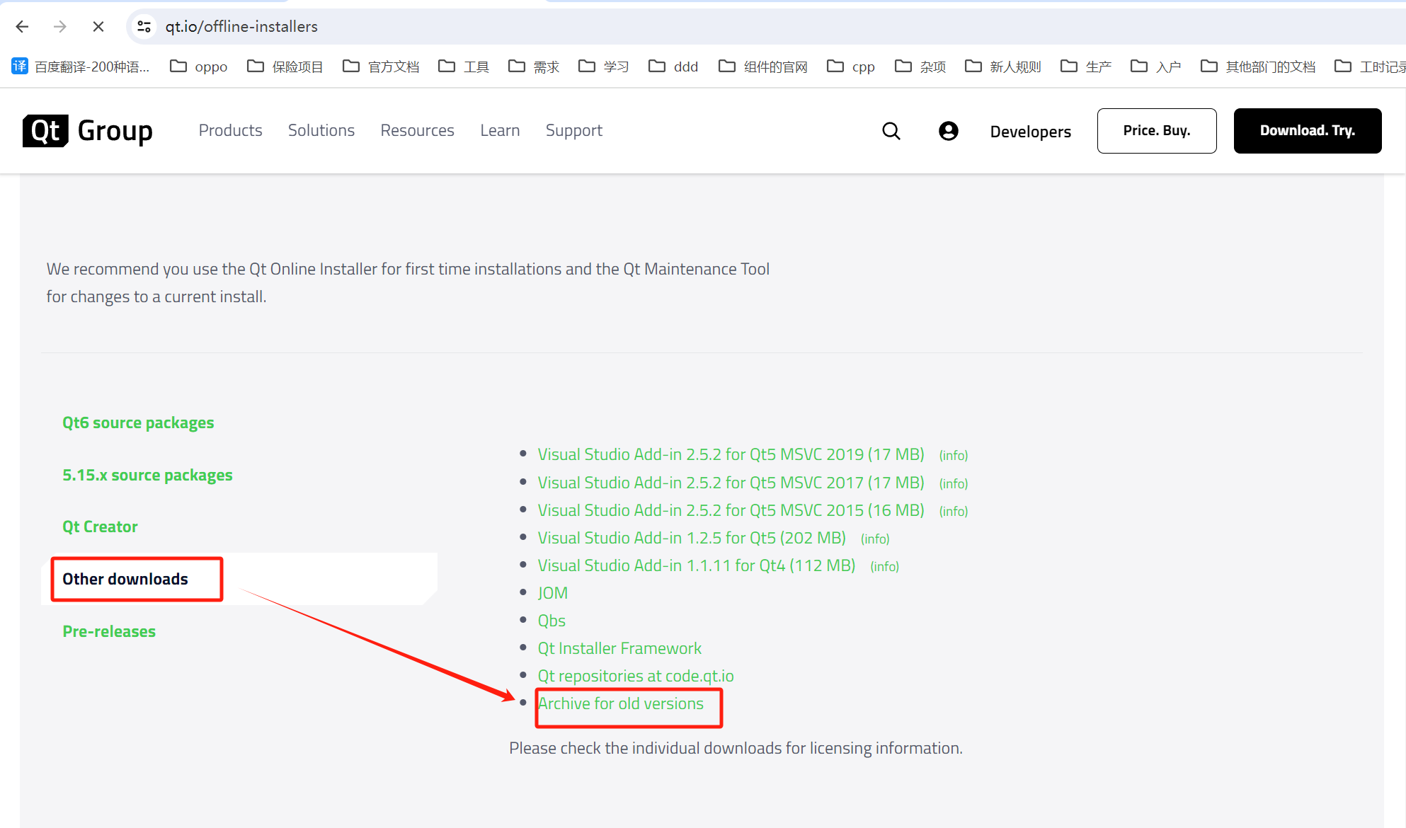Open the Support menu
Viewport: 1406px width, 828px height.
pyautogui.click(x=573, y=131)
